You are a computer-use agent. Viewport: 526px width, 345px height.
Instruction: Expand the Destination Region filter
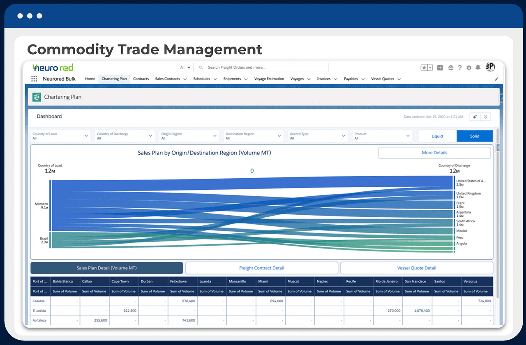pyautogui.click(x=253, y=136)
